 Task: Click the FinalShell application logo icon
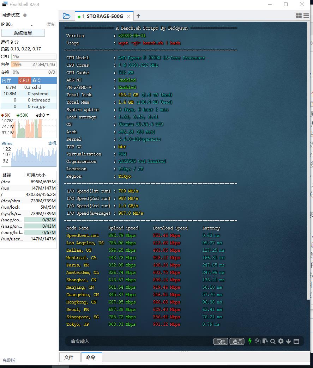[5, 4]
